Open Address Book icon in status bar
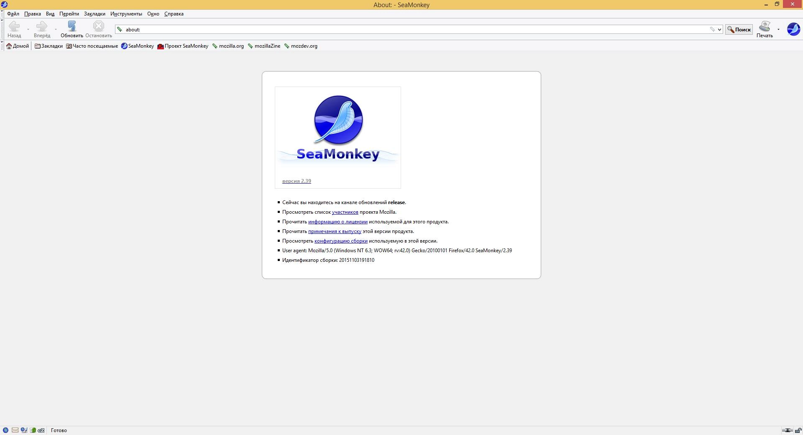The height and width of the screenshot is (435, 803). tap(33, 430)
